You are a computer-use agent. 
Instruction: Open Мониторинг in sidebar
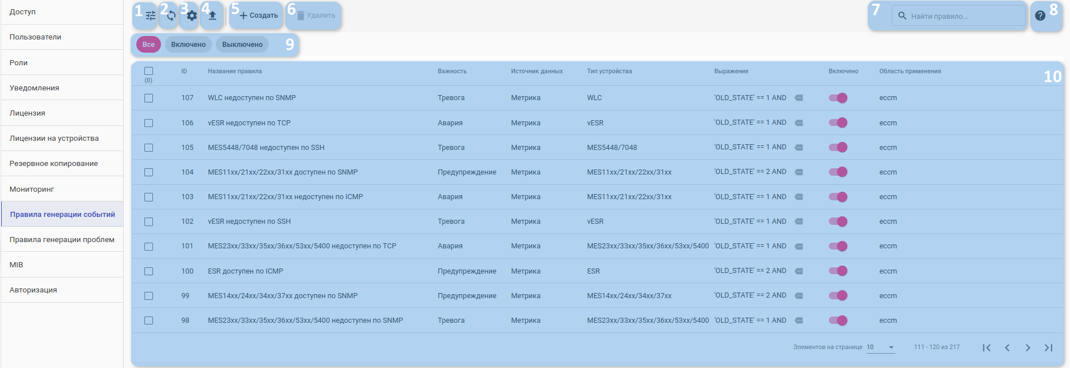(62, 189)
